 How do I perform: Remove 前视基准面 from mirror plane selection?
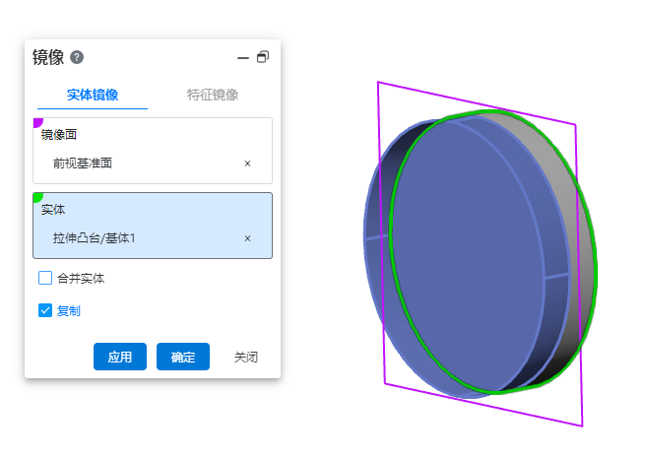[x=247, y=164]
